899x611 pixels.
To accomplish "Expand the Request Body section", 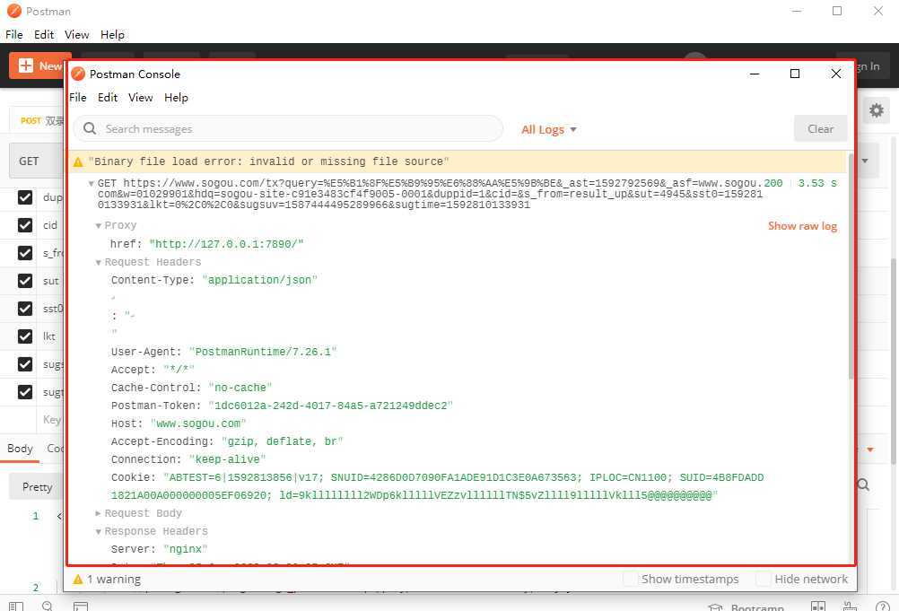I will [99, 513].
